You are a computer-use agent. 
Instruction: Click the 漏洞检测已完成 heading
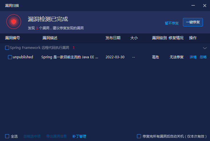coord(48,19)
